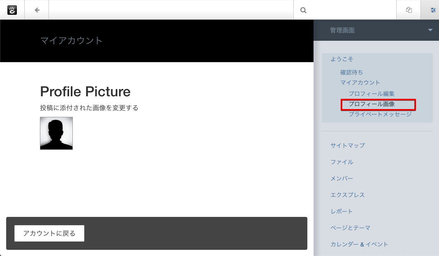This screenshot has height=256, width=439.
Task: Open the search magnifier icon
Action: click(x=303, y=9)
